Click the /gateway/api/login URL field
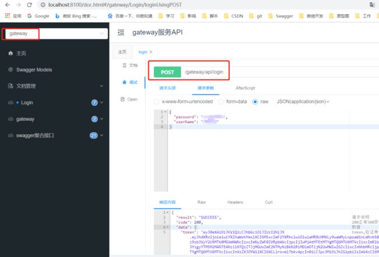 (204, 72)
